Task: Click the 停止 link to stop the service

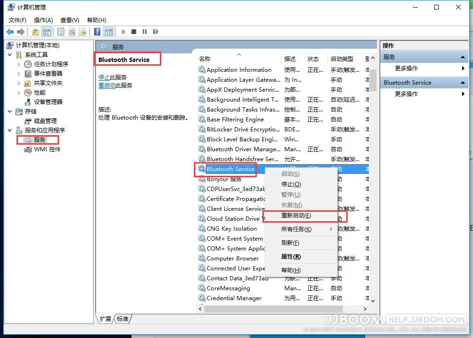Action: [104, 77]
